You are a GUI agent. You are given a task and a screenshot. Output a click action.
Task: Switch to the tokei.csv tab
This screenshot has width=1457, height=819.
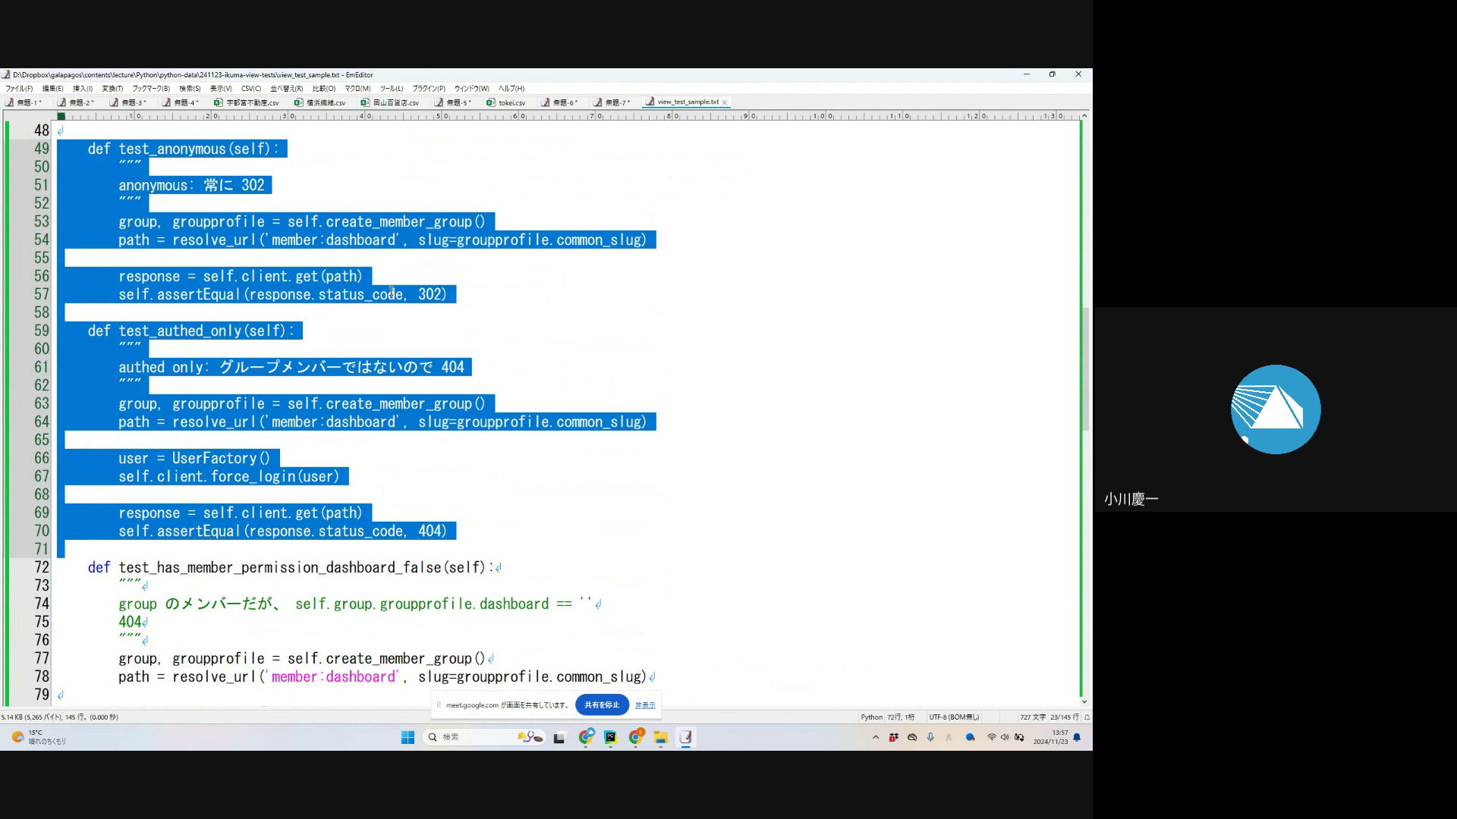(511, 102)
